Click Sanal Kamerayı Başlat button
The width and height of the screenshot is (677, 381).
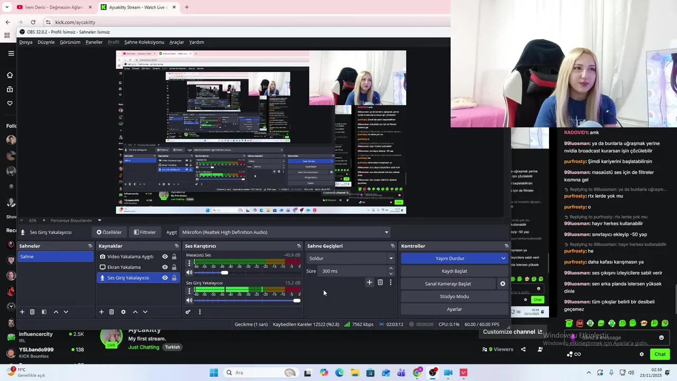tap(448, 284)
